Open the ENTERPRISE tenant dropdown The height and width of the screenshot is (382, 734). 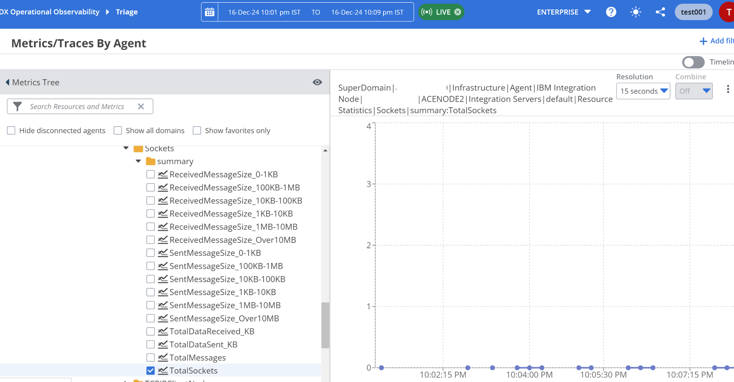[x=564, y=12]
